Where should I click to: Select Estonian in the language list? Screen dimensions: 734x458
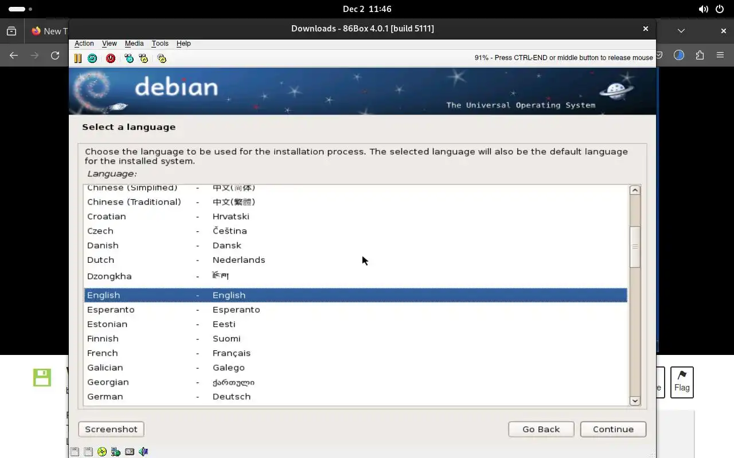click(356, 324)
